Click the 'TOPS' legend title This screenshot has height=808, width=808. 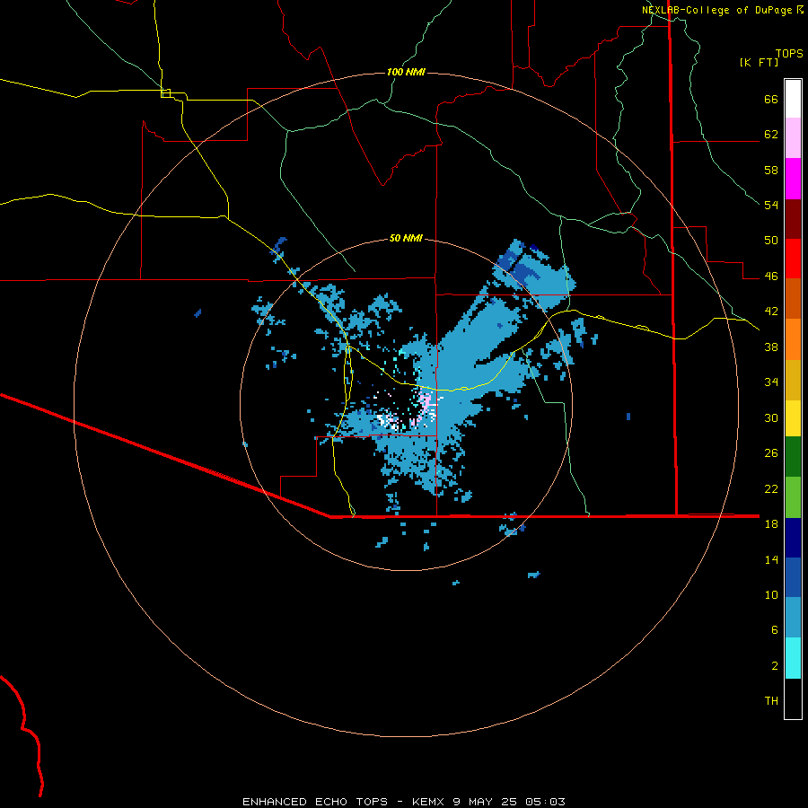[789, 53]
